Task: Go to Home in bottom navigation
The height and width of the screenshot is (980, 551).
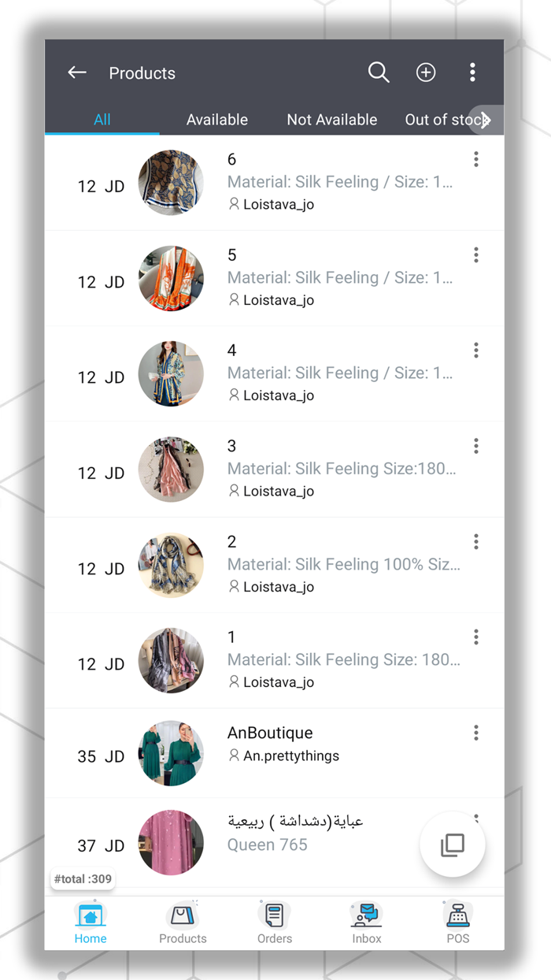Action: 91,923
